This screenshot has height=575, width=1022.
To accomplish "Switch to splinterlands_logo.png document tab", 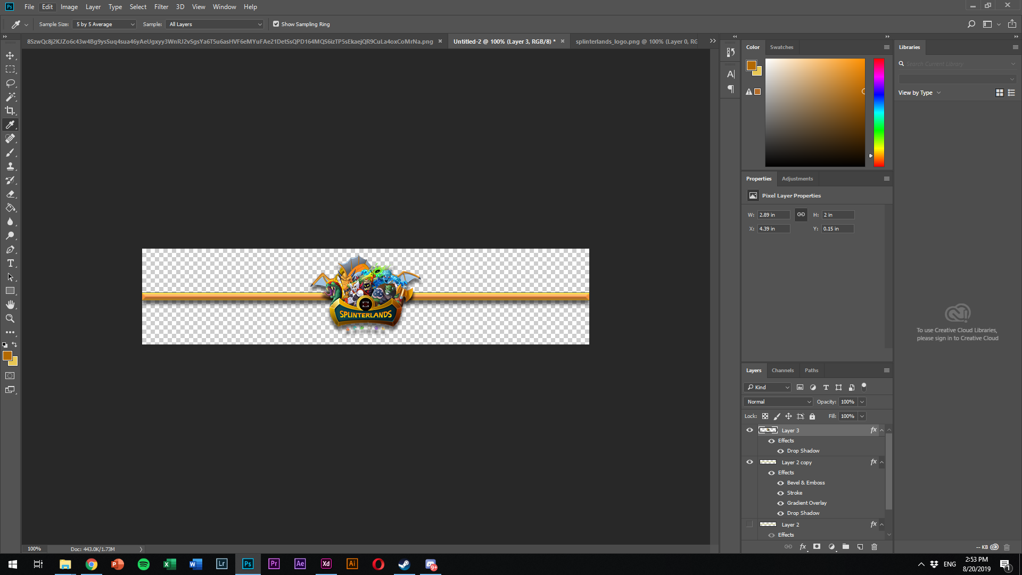I will pyautogui.click(x=636, y=42).
